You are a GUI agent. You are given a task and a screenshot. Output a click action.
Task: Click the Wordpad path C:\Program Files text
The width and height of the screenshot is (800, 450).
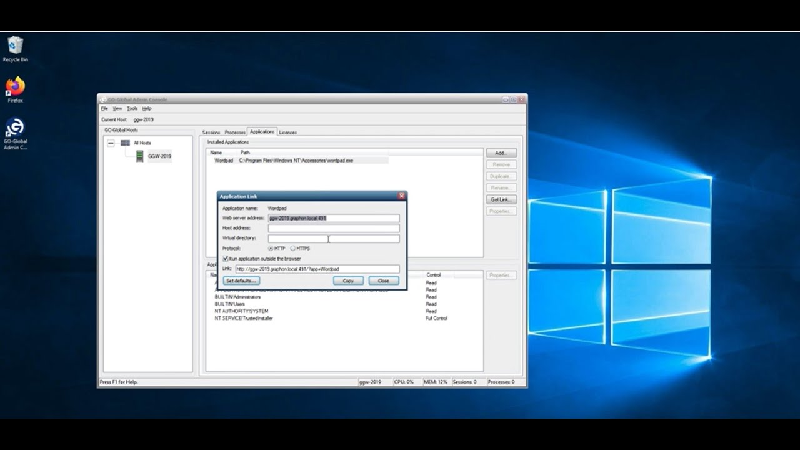[296, 161]
